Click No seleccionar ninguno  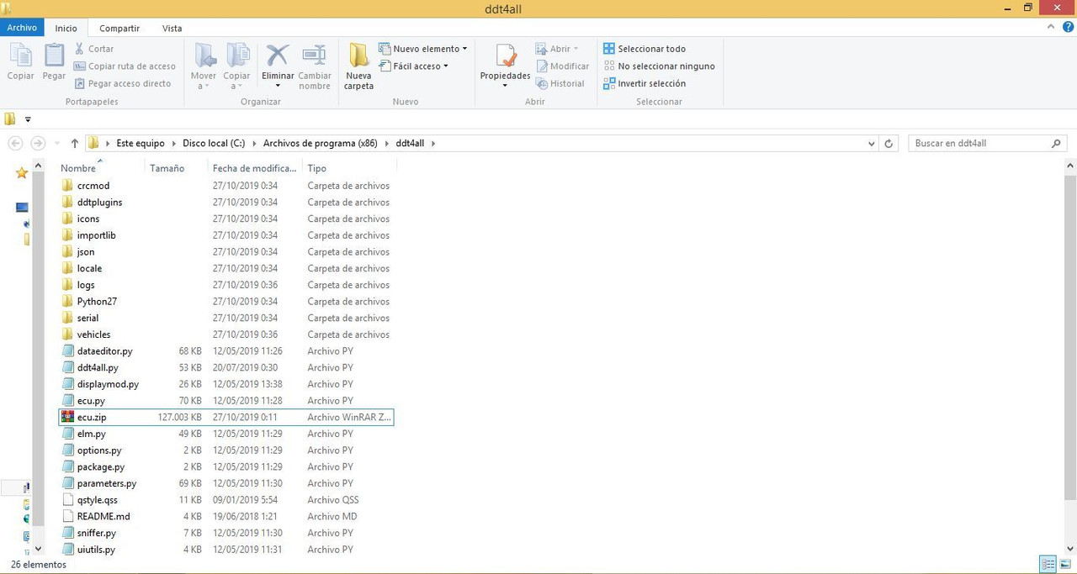659,66
